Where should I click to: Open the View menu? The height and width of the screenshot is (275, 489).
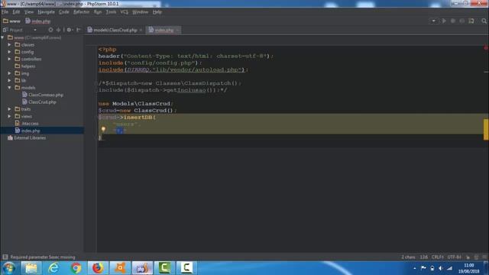click(29, 12)
